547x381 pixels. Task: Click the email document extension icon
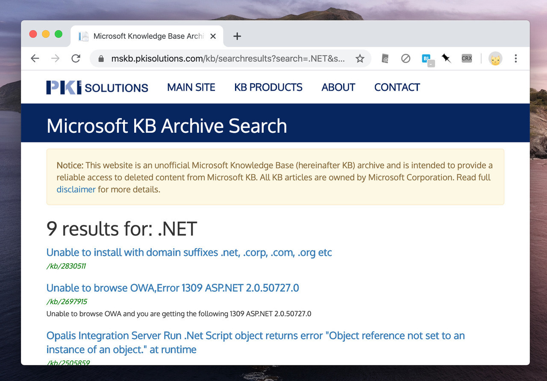click(385, 58)
